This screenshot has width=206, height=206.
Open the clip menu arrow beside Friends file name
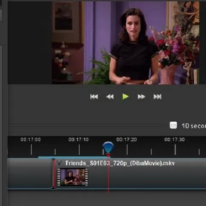pyautogui.click(x=59, y=163)
